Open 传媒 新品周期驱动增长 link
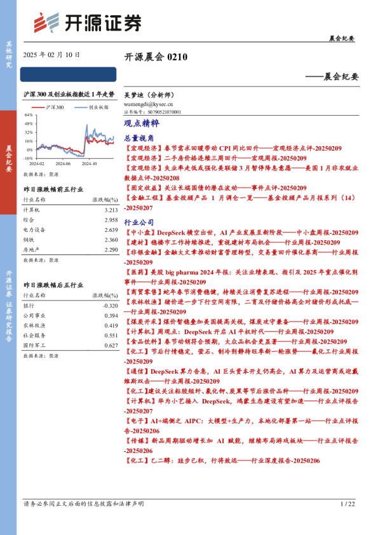 coord(241,445)
